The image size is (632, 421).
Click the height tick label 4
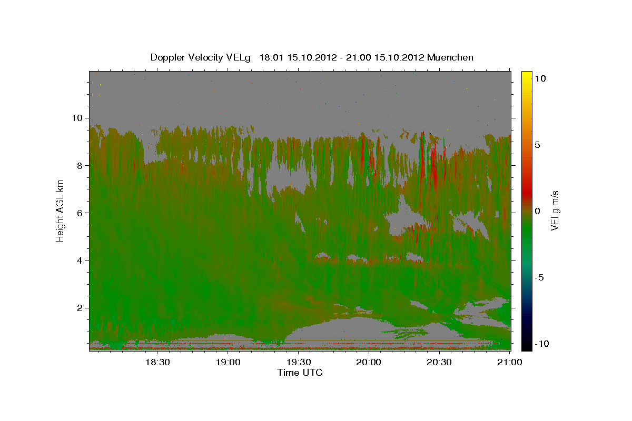(80, 260)
